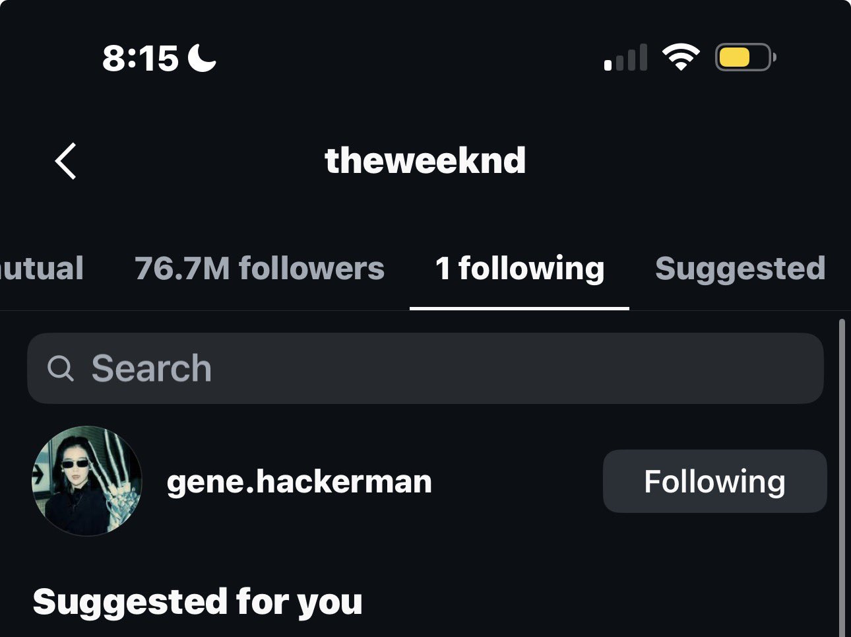
Task: Tap the Suggested for you heading
Action: [x=197, y=602]
